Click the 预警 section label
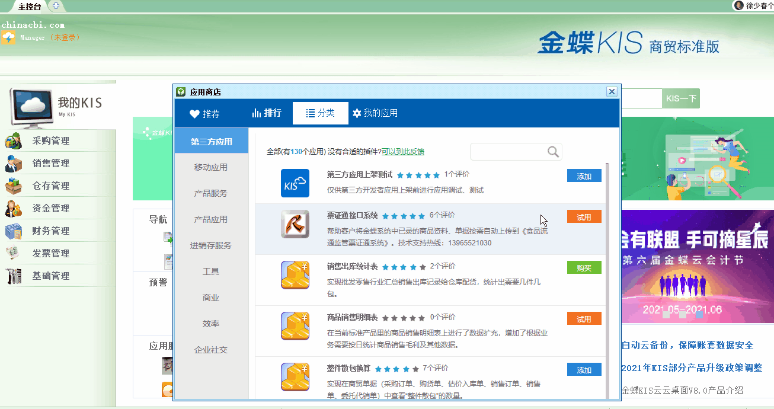The width and height of the screenshot is (774, 409). 158,282
